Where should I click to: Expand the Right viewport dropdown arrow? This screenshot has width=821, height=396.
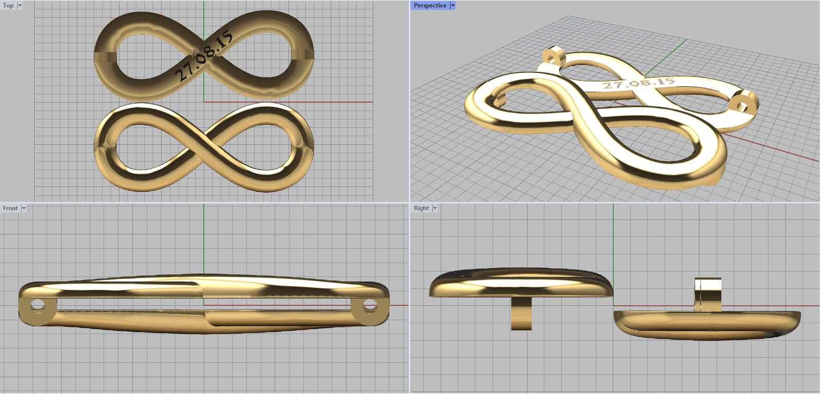tap(435, 208)
